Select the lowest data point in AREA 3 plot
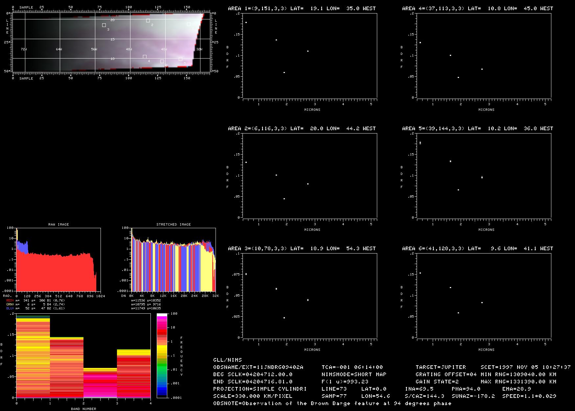Screen dimensions: 575x411 (284, 318)
